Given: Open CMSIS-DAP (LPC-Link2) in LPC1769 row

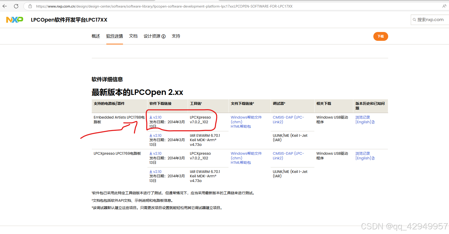Looking at the screenshot, I should pyautogui.click(x=288, y=156).
